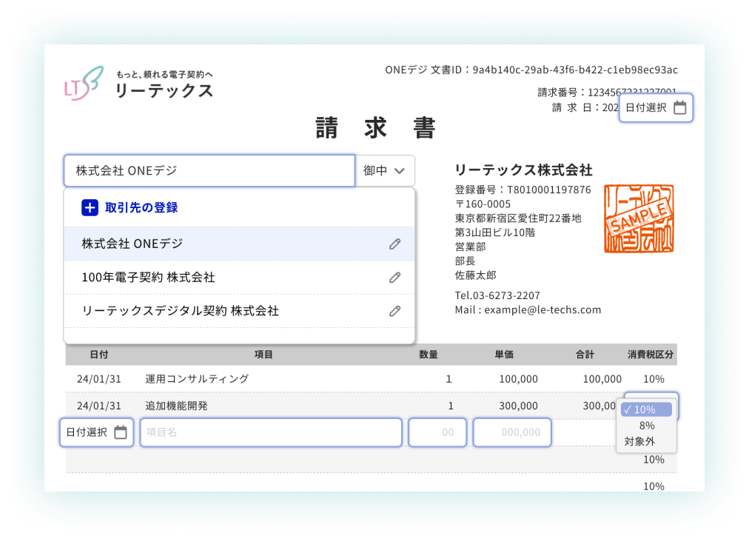Select 10% tax rate option in dropdown
The width and height of the screenshot is (749, 536).
coord(646,409)
